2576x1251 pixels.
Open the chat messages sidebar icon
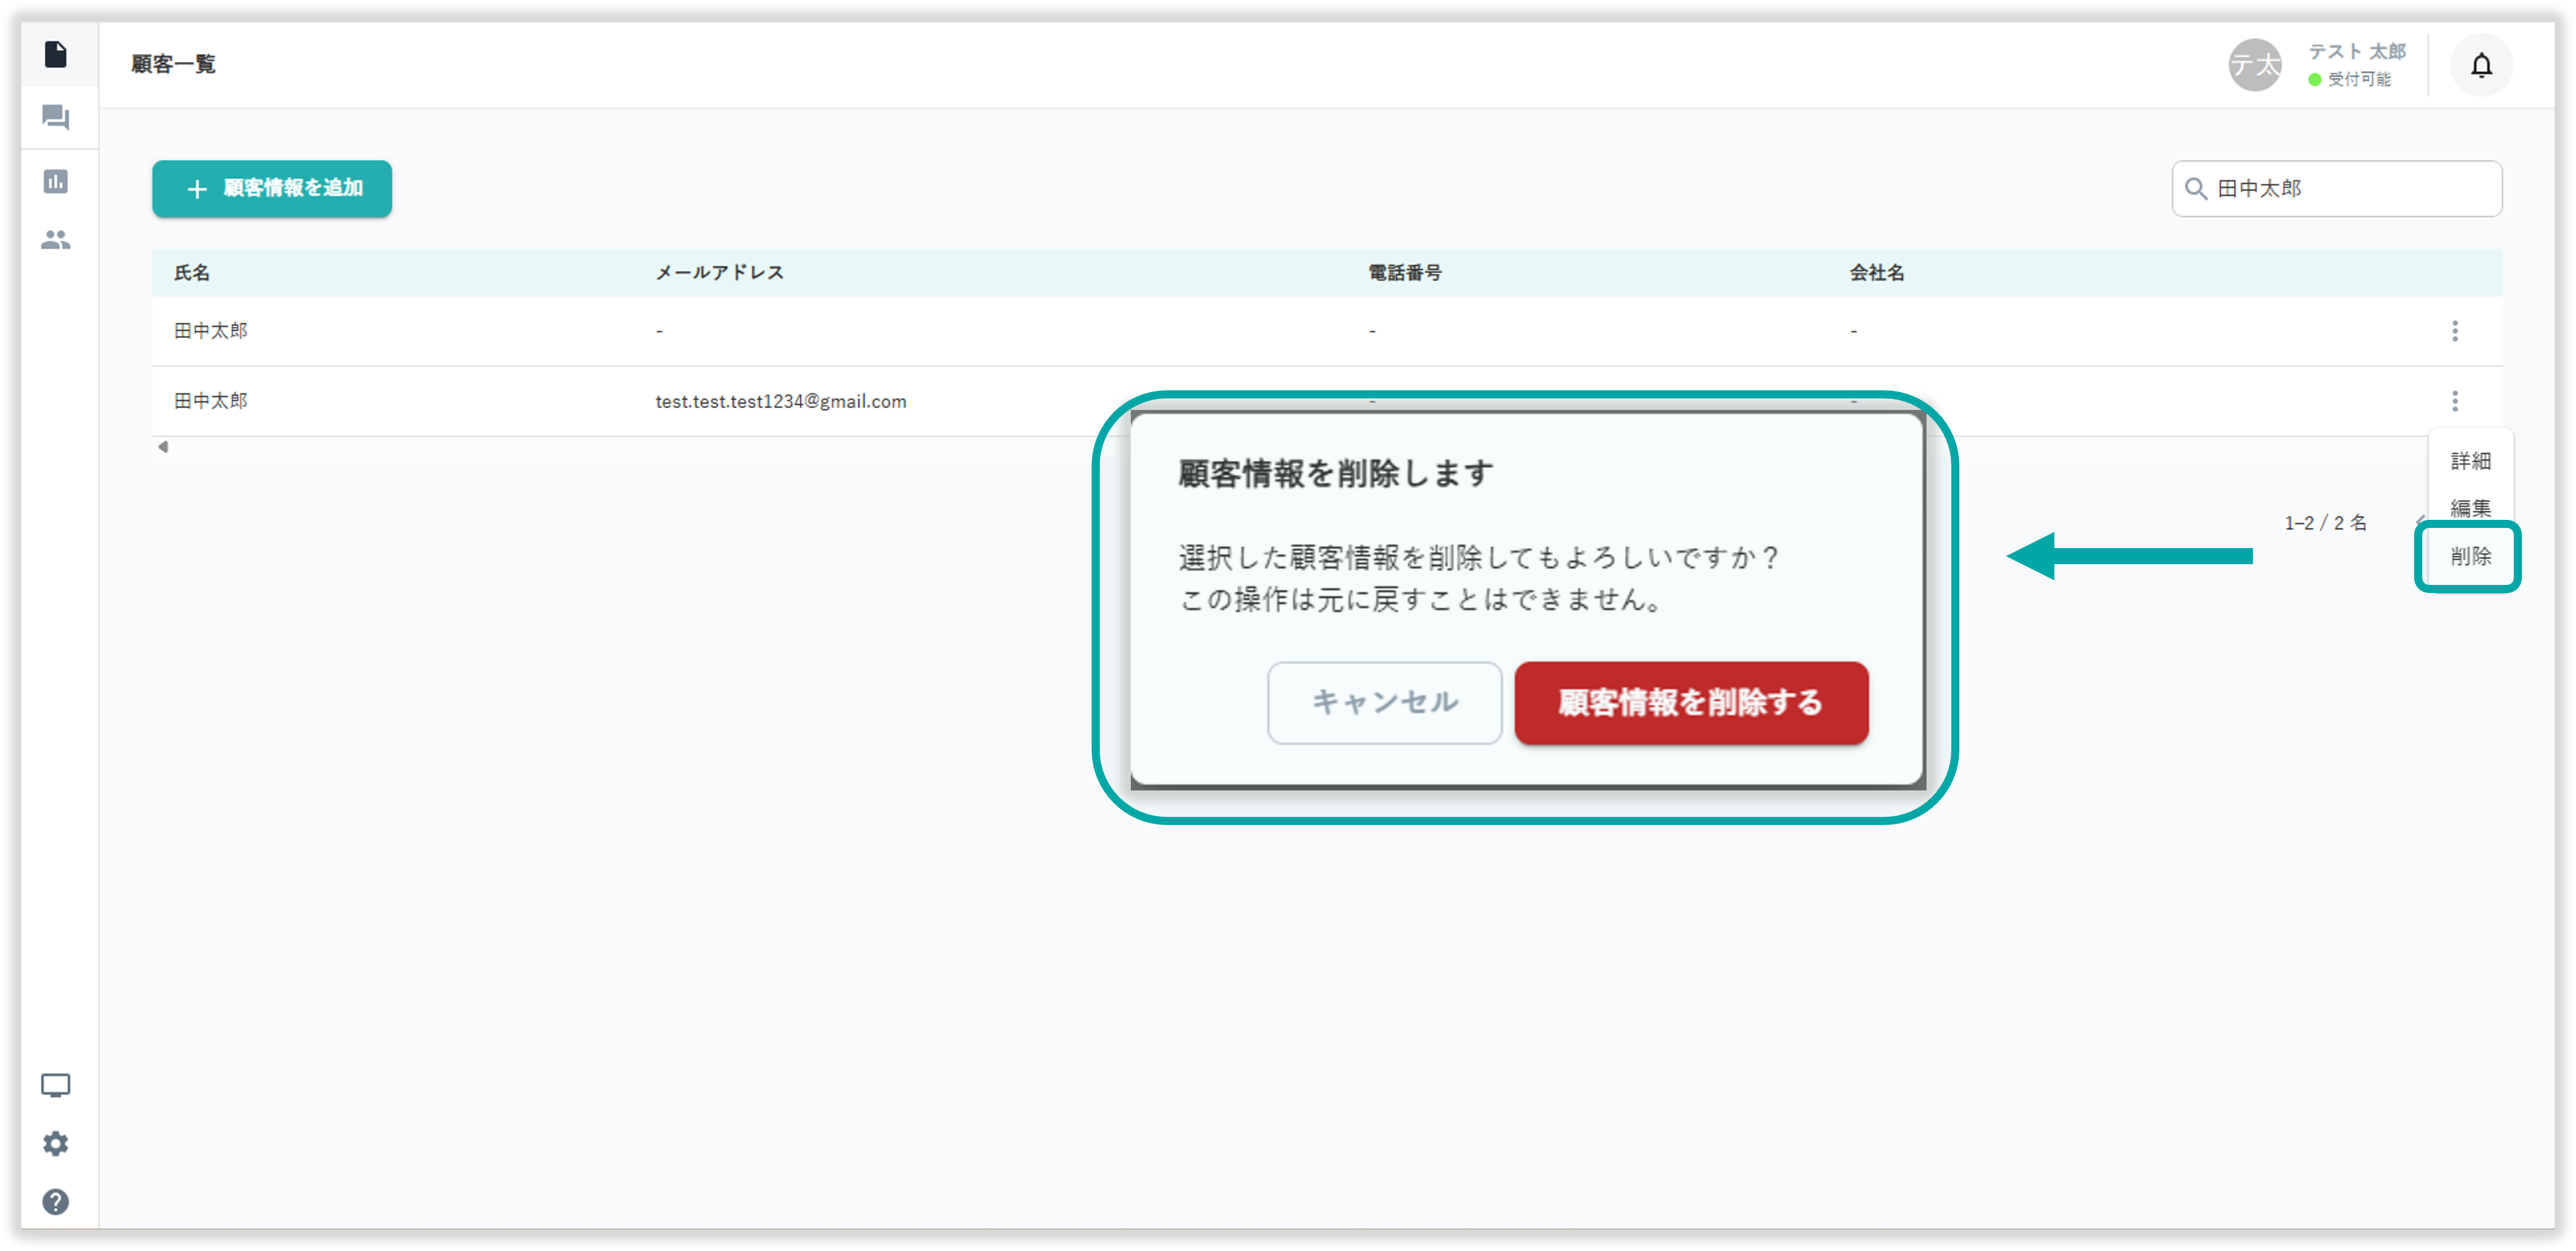coord(56,118)
